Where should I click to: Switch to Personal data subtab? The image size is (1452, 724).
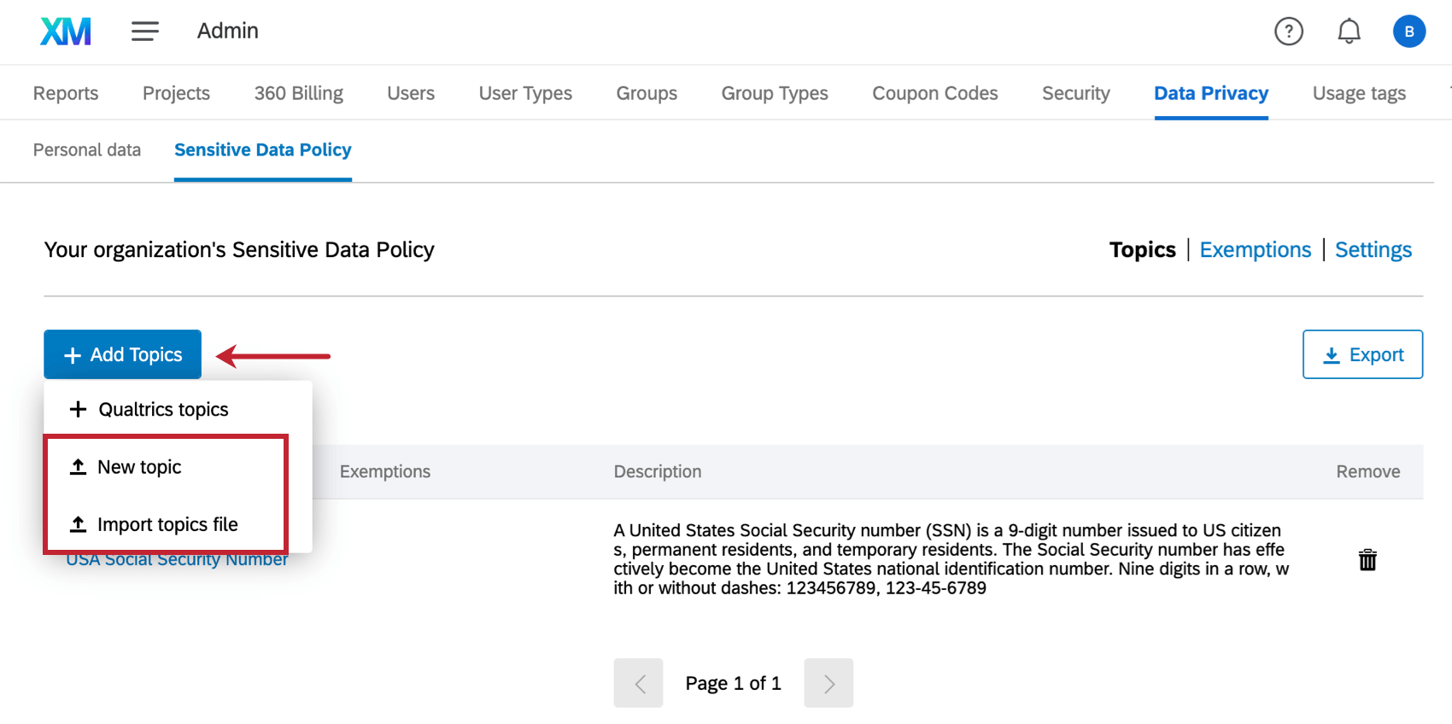(x=87, y=150)
